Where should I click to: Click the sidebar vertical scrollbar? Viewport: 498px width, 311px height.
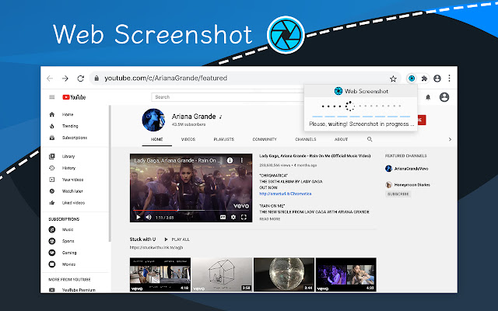(110, 173)
